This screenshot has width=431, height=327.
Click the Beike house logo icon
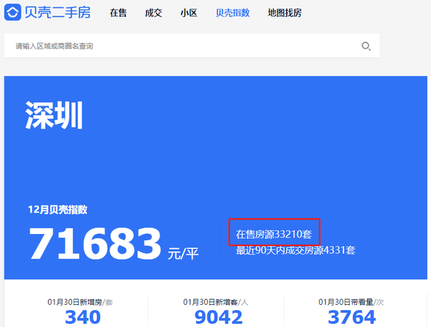click(x=12, y=12)
